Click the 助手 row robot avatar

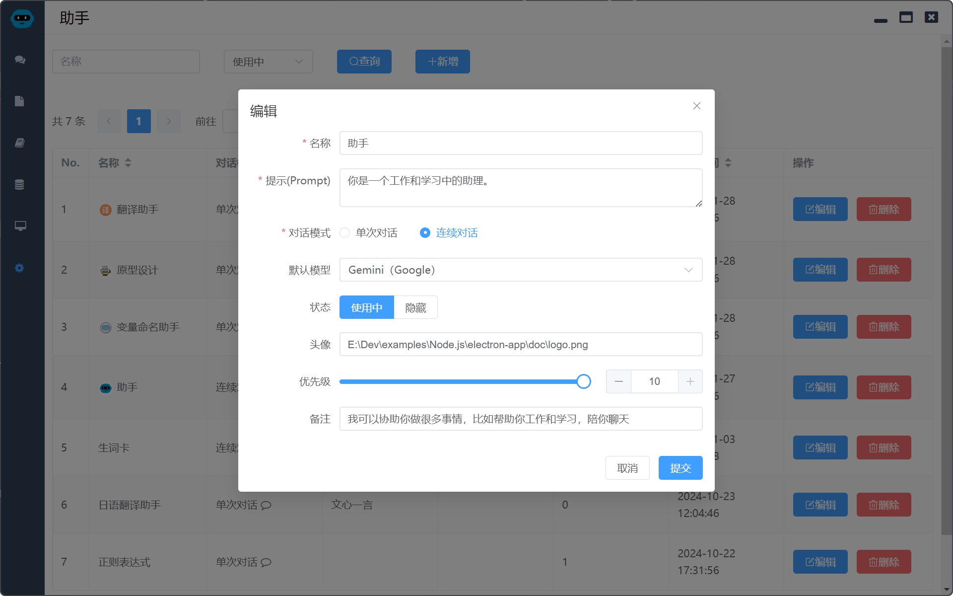105,387
